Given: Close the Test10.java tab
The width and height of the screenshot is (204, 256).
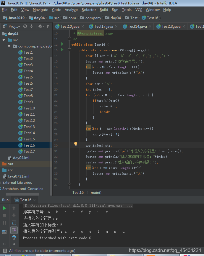Looking at the screenshot, I should pyautogui.click(x=83, y=27).
